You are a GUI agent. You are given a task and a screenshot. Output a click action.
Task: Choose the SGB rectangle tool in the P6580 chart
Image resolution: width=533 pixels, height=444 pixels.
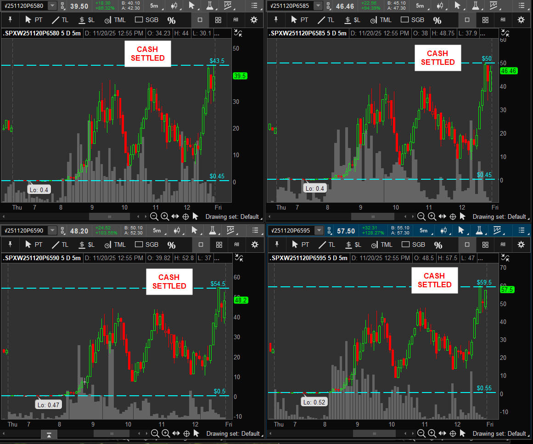(x=145, y=20)
